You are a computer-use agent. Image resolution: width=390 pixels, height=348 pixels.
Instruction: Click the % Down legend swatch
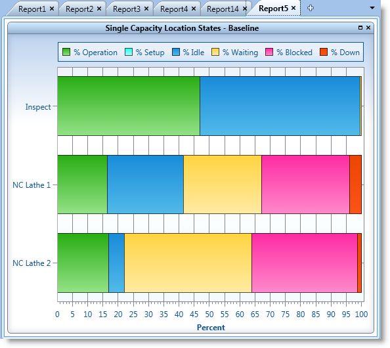click(x=323, y=52)
